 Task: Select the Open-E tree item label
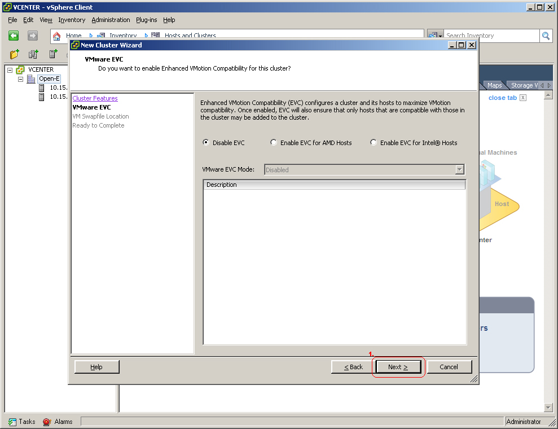[x=49, y=78]
